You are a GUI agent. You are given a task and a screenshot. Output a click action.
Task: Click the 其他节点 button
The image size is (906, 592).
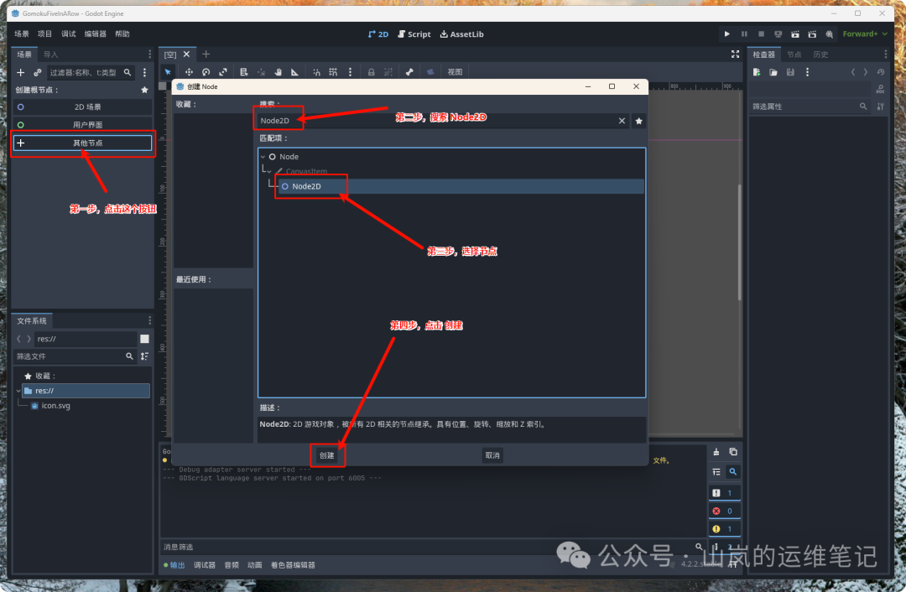click(82, 143)
